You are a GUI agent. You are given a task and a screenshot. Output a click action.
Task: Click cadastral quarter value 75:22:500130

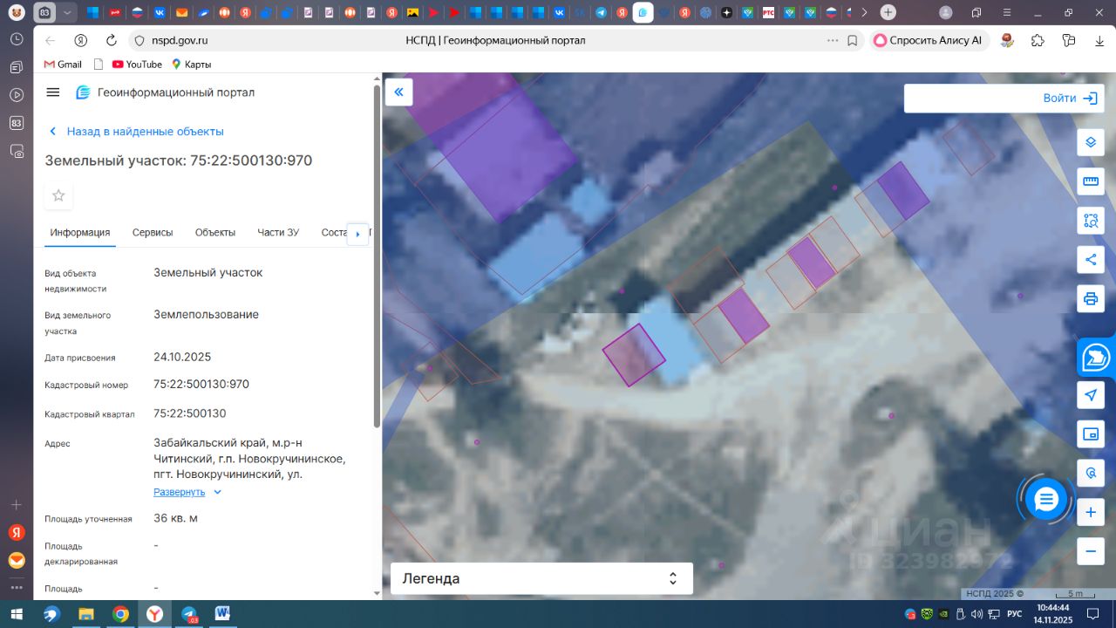[190, 413]
